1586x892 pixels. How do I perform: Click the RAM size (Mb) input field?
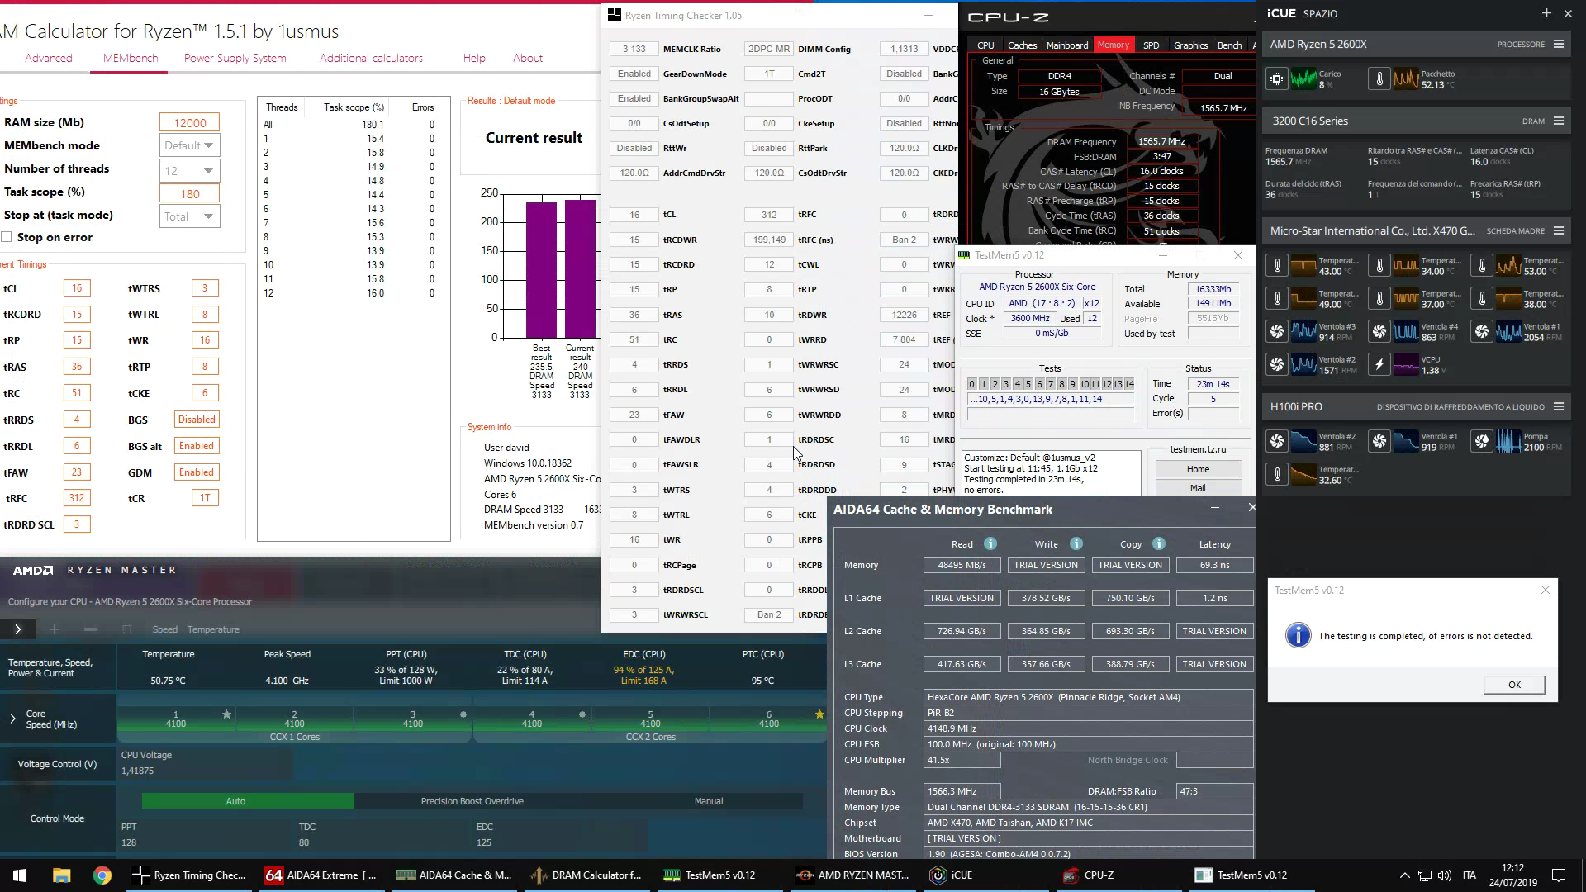[189, 122]
